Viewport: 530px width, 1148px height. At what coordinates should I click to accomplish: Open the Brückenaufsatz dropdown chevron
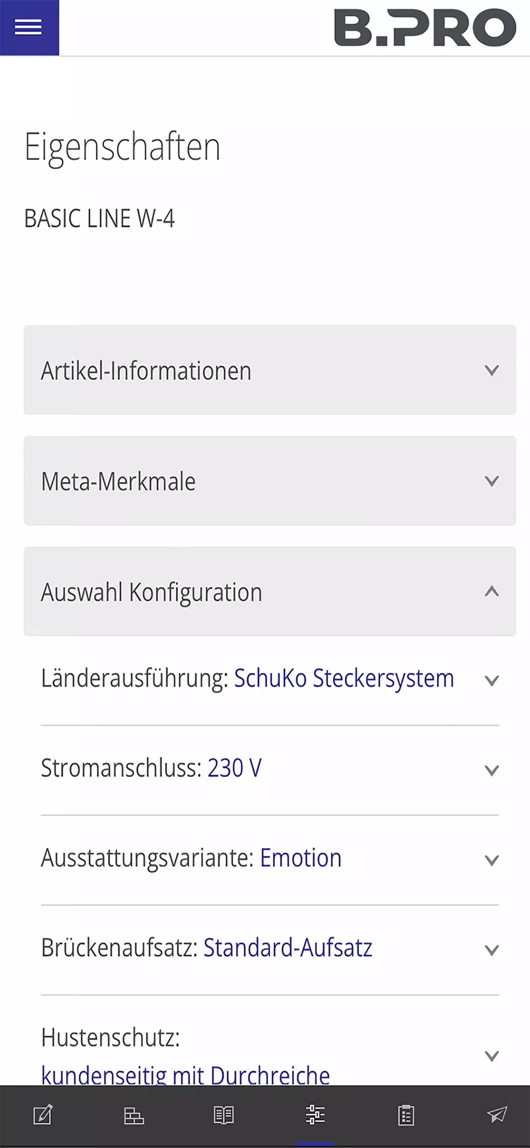point(492,950)
